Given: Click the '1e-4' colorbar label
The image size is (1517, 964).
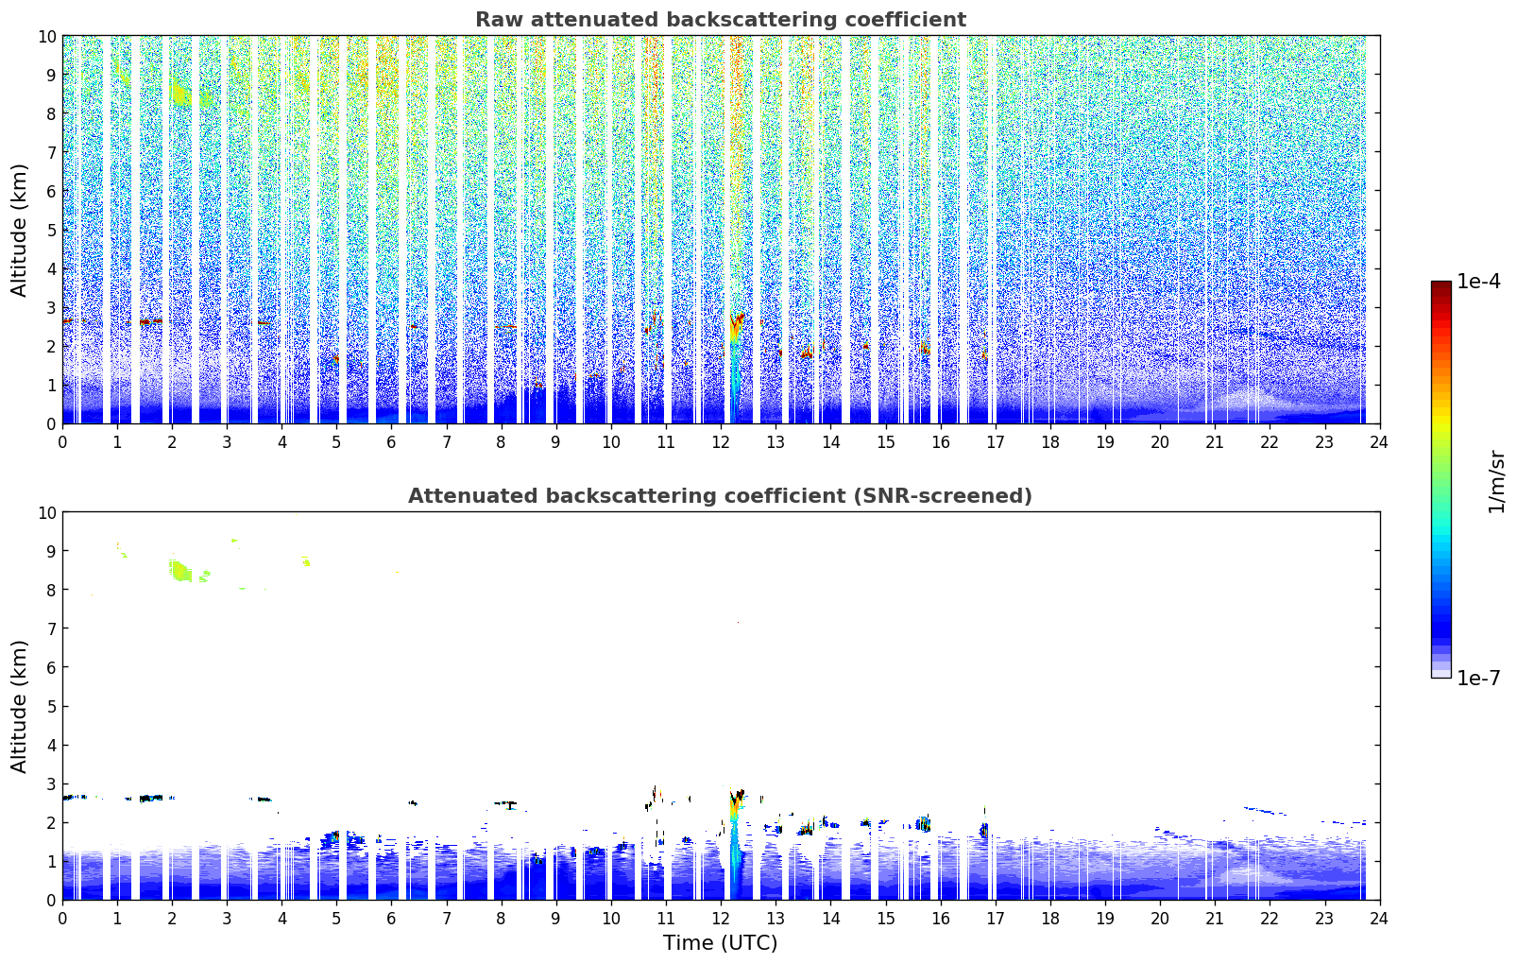Looking at the screenshot, I should pyautogui.click(x=1478, y=282).
